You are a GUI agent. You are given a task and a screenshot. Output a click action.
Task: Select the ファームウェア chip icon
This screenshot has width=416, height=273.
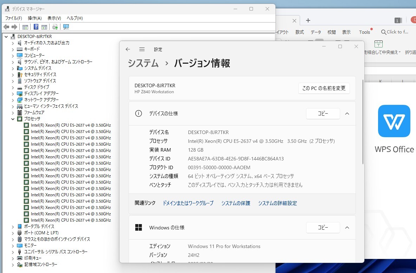[x=20, y=113]
